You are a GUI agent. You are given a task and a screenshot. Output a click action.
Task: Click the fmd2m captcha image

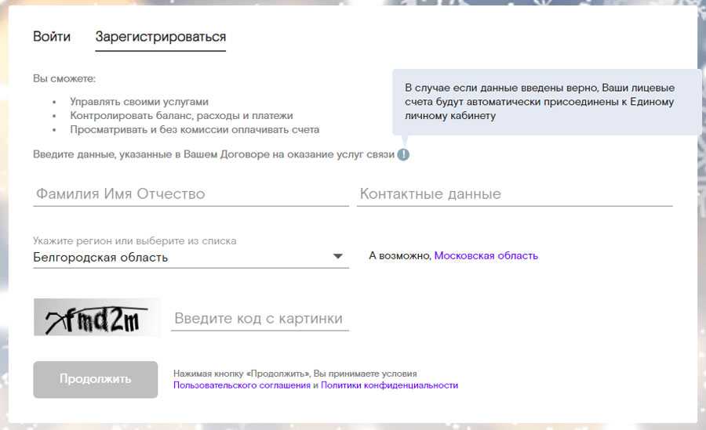point(96,317)
